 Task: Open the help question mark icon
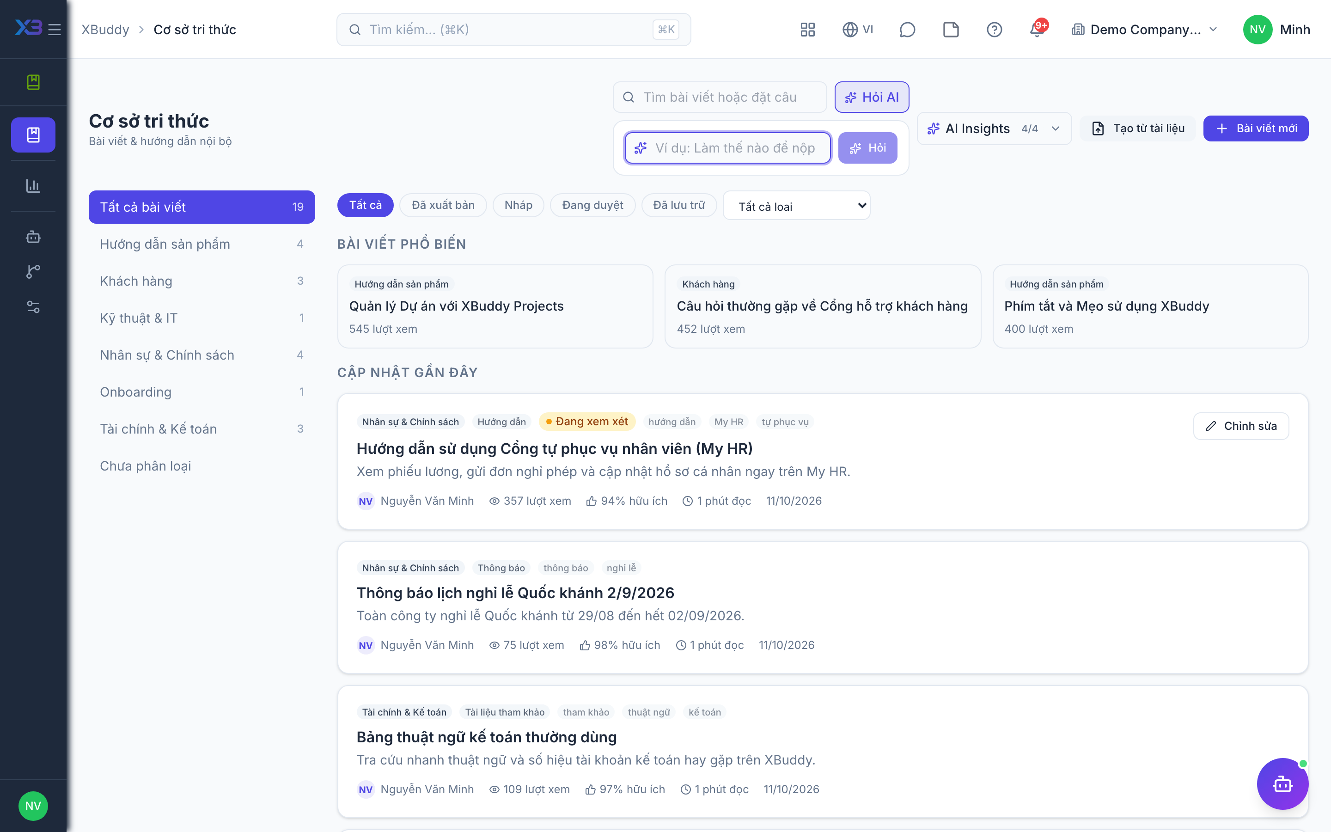click(x=994, y=29)
